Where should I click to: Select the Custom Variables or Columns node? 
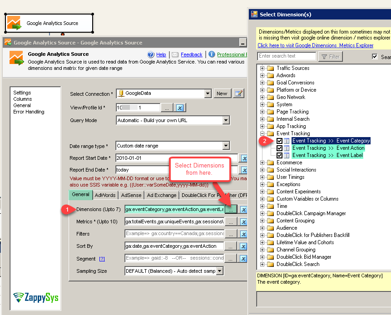point(307,199)
